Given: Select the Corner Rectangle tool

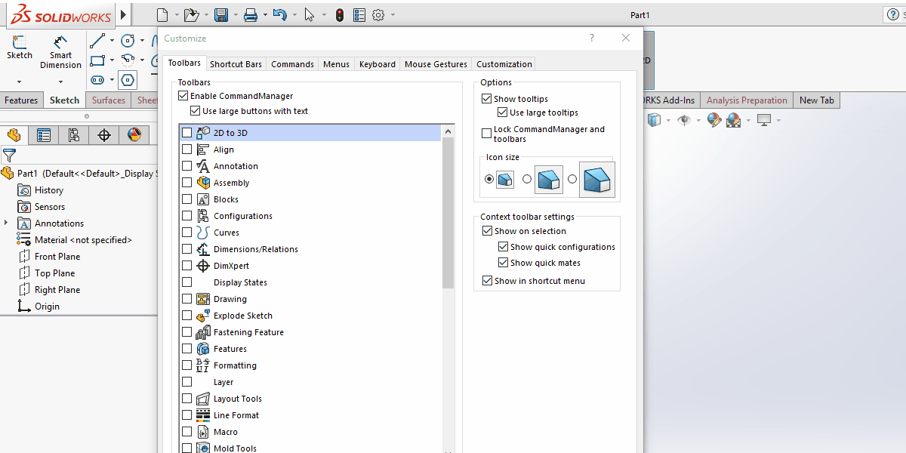Looking at the screenshot, I should tap(97, 60).
